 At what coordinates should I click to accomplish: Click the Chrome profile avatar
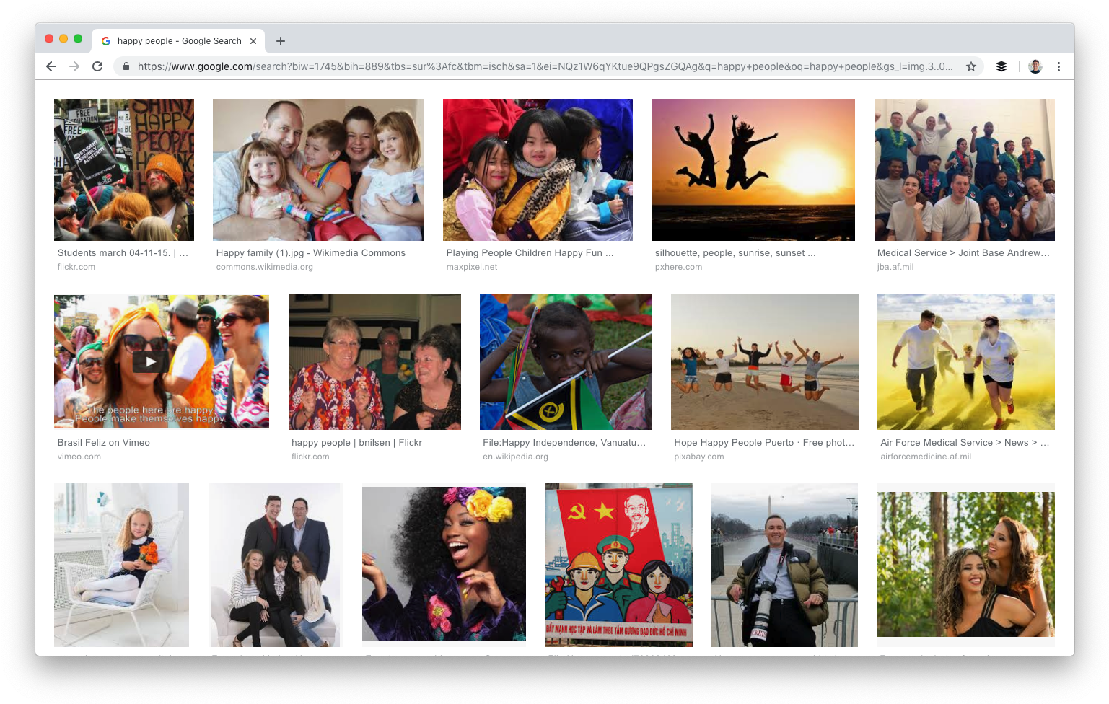click(x=1035, y=66)
